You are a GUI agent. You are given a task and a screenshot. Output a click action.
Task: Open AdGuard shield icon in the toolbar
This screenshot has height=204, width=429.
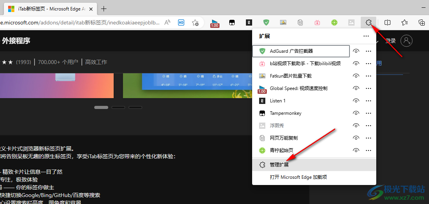point(266,22)
